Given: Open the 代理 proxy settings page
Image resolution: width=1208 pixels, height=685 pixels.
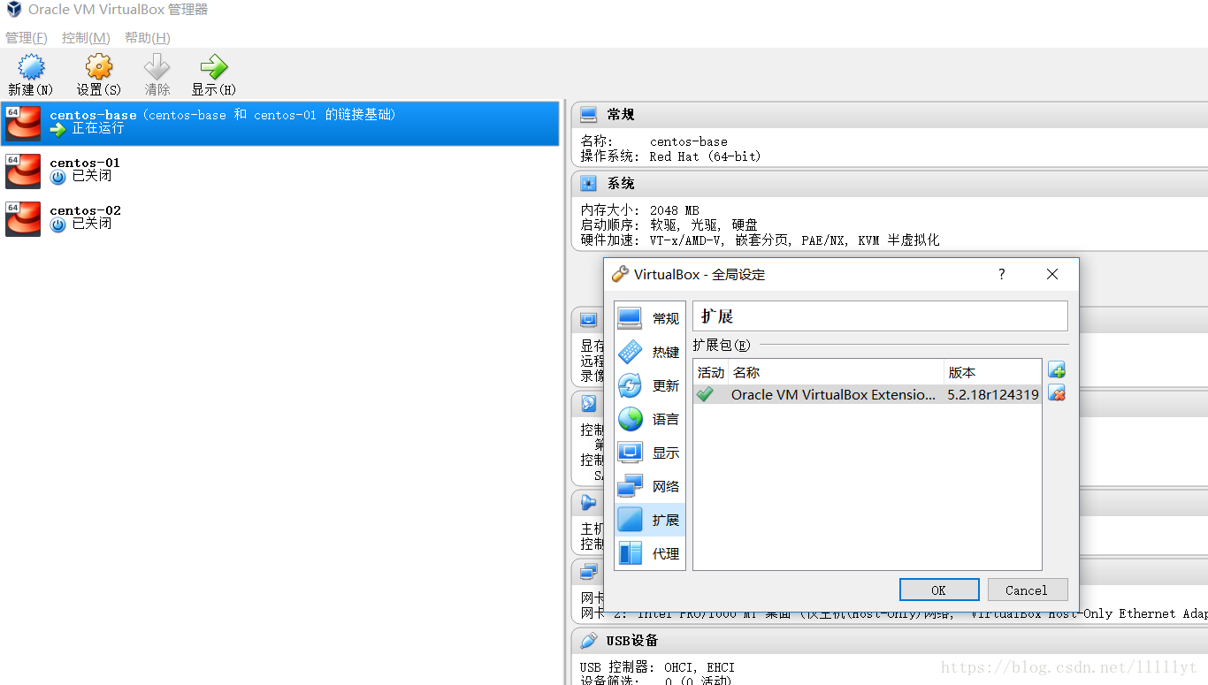Looking at the screenshot, I should pos(650,553).
